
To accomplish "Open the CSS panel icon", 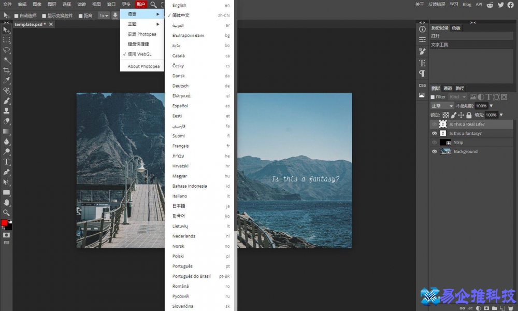I will (x=422, y=85).
